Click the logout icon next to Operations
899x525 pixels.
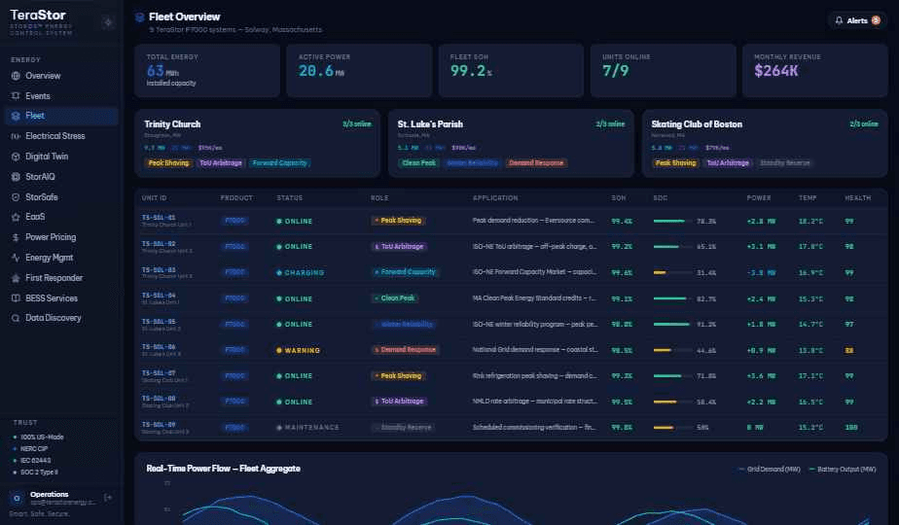(x=108, y=498)
